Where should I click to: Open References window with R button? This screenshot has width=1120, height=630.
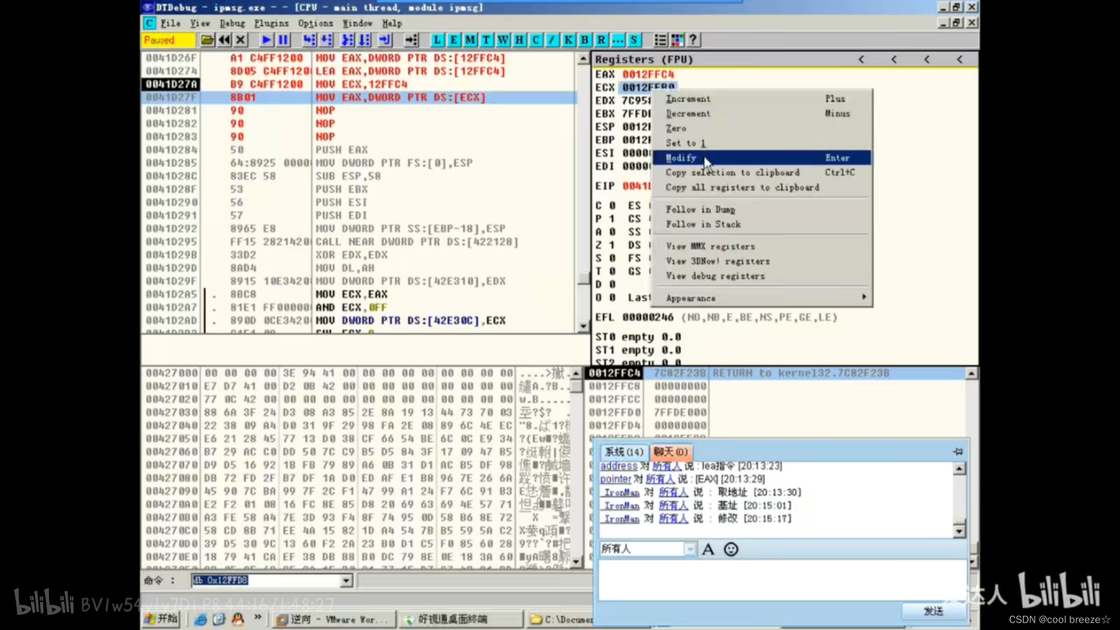tap(601, 40)
